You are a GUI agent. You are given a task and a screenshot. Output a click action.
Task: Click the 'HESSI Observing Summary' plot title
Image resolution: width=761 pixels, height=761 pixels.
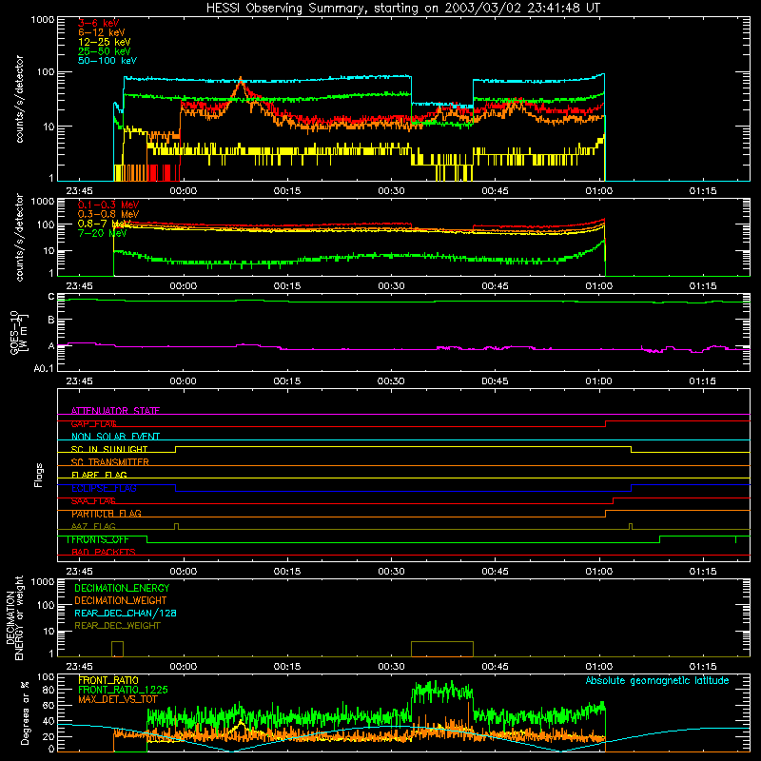coord(402,9)
